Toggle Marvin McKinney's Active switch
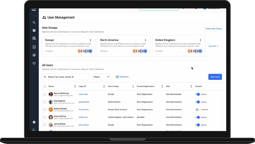The image size is (255, 144). point(197,94)
